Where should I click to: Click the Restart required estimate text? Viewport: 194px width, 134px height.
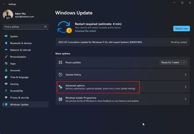98,24
